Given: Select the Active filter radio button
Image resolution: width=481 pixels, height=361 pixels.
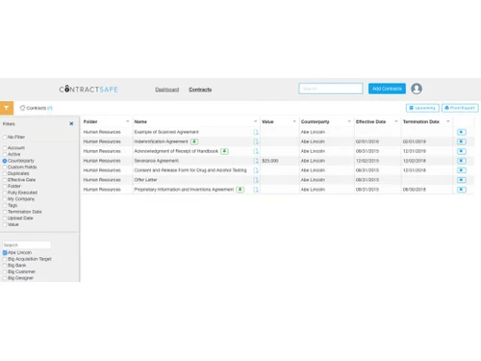Looking at the screenshot, I should [x=5, y=154].
